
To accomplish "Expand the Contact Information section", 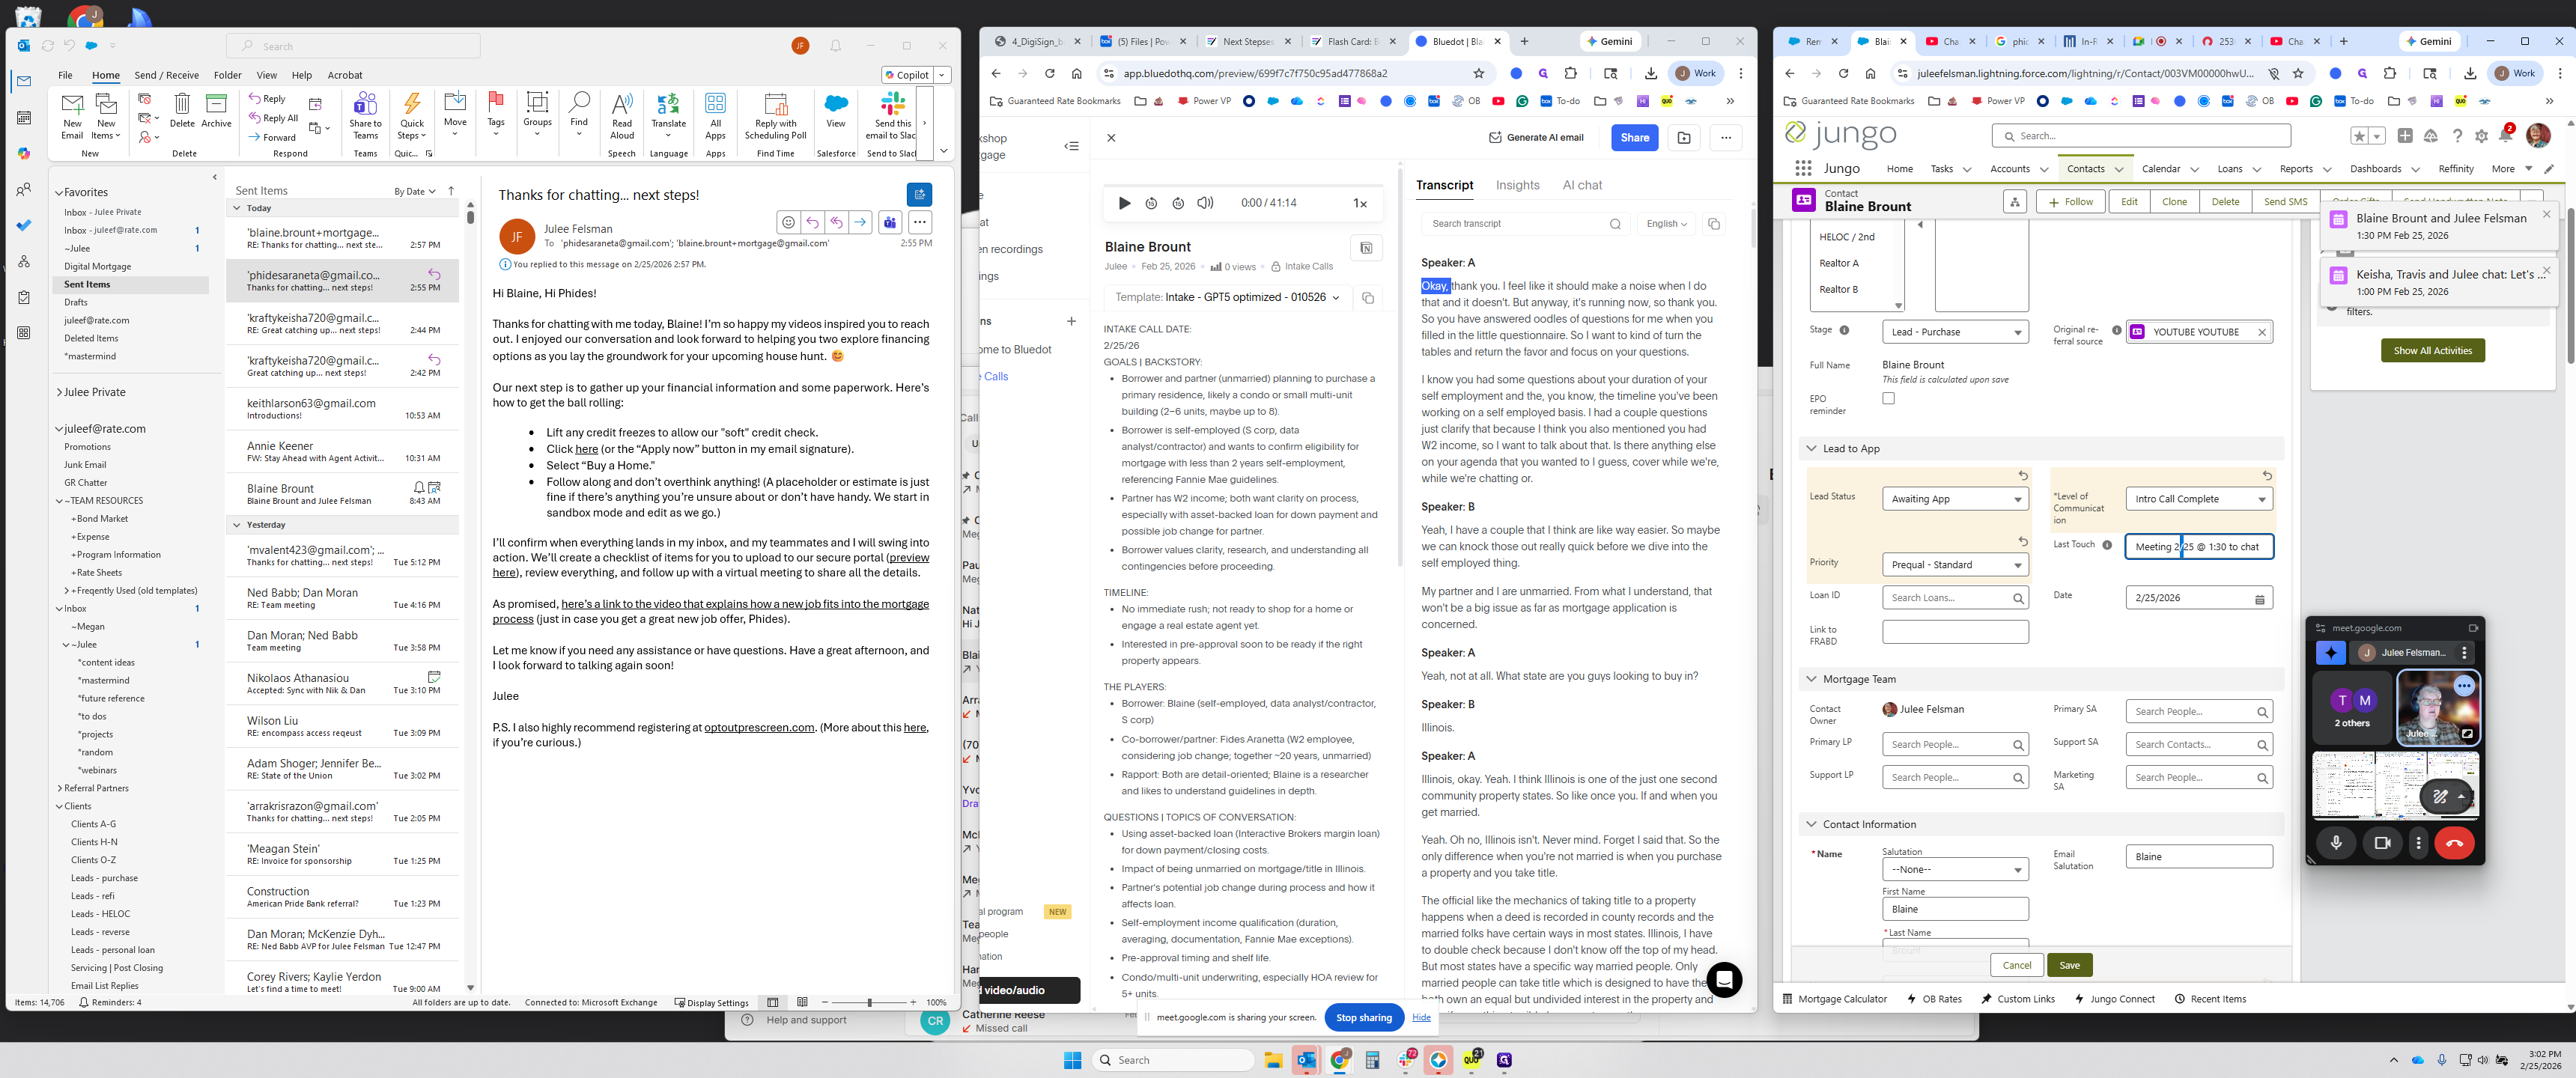I will click(1811, 824).
